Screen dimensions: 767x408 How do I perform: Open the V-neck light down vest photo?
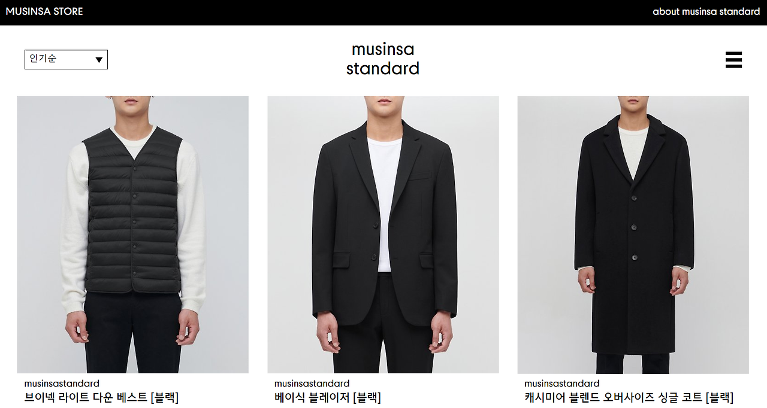point(132,235)
